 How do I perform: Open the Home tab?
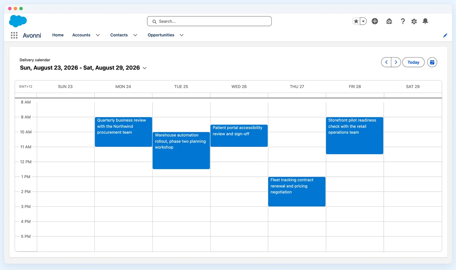[58, 35]
